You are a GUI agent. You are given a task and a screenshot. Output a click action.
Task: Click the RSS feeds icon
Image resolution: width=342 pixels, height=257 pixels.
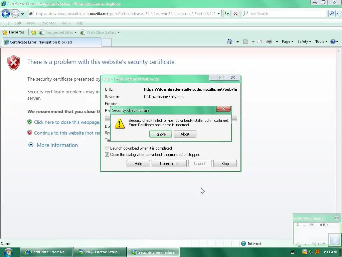click(245, 41)
